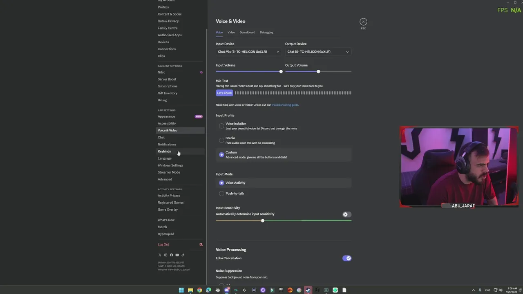Open Game Overlay settings
The image size is (523, 294).
pyautogui.click(x=180, y=209)
